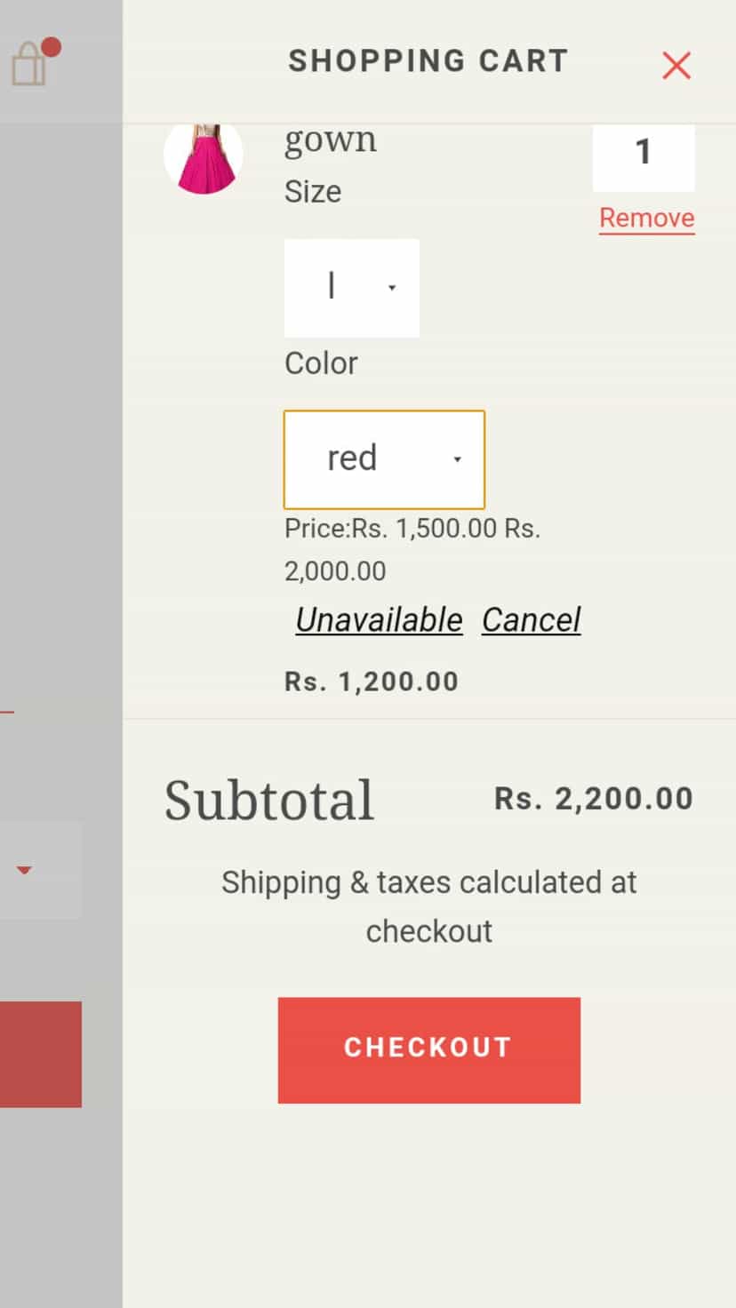Remove the gown from the cart

tap(647, 219)
